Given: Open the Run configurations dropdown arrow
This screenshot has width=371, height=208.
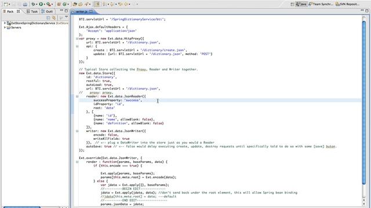Looking at the screenshot, I should [45, 4].
